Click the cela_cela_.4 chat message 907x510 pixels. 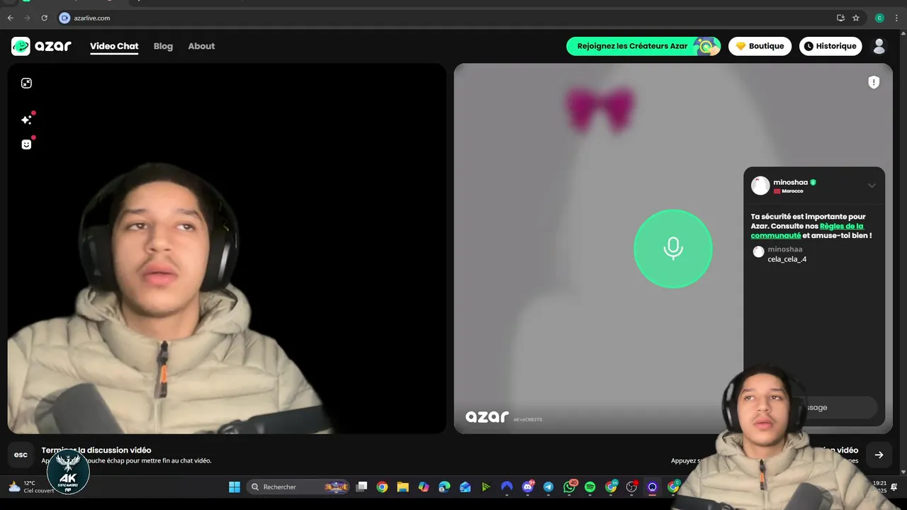tap(787, 259)
